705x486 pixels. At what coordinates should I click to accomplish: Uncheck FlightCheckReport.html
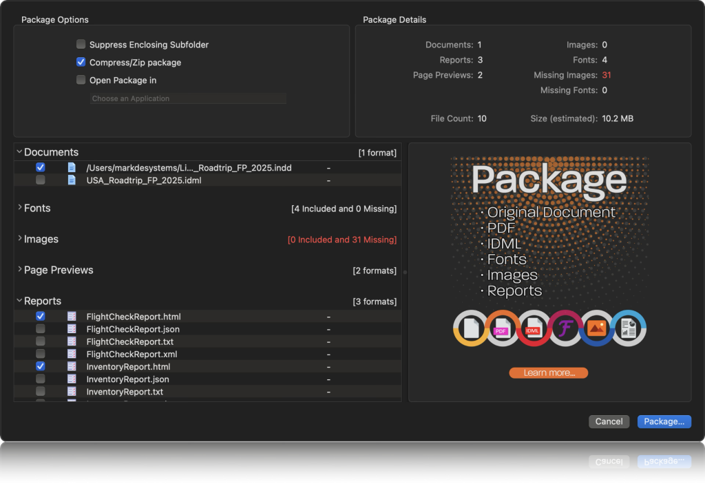click(x=41, y=316)
